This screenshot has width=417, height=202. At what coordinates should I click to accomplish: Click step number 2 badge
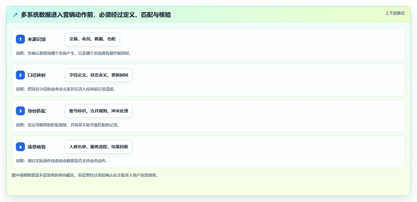coord(20,75)
